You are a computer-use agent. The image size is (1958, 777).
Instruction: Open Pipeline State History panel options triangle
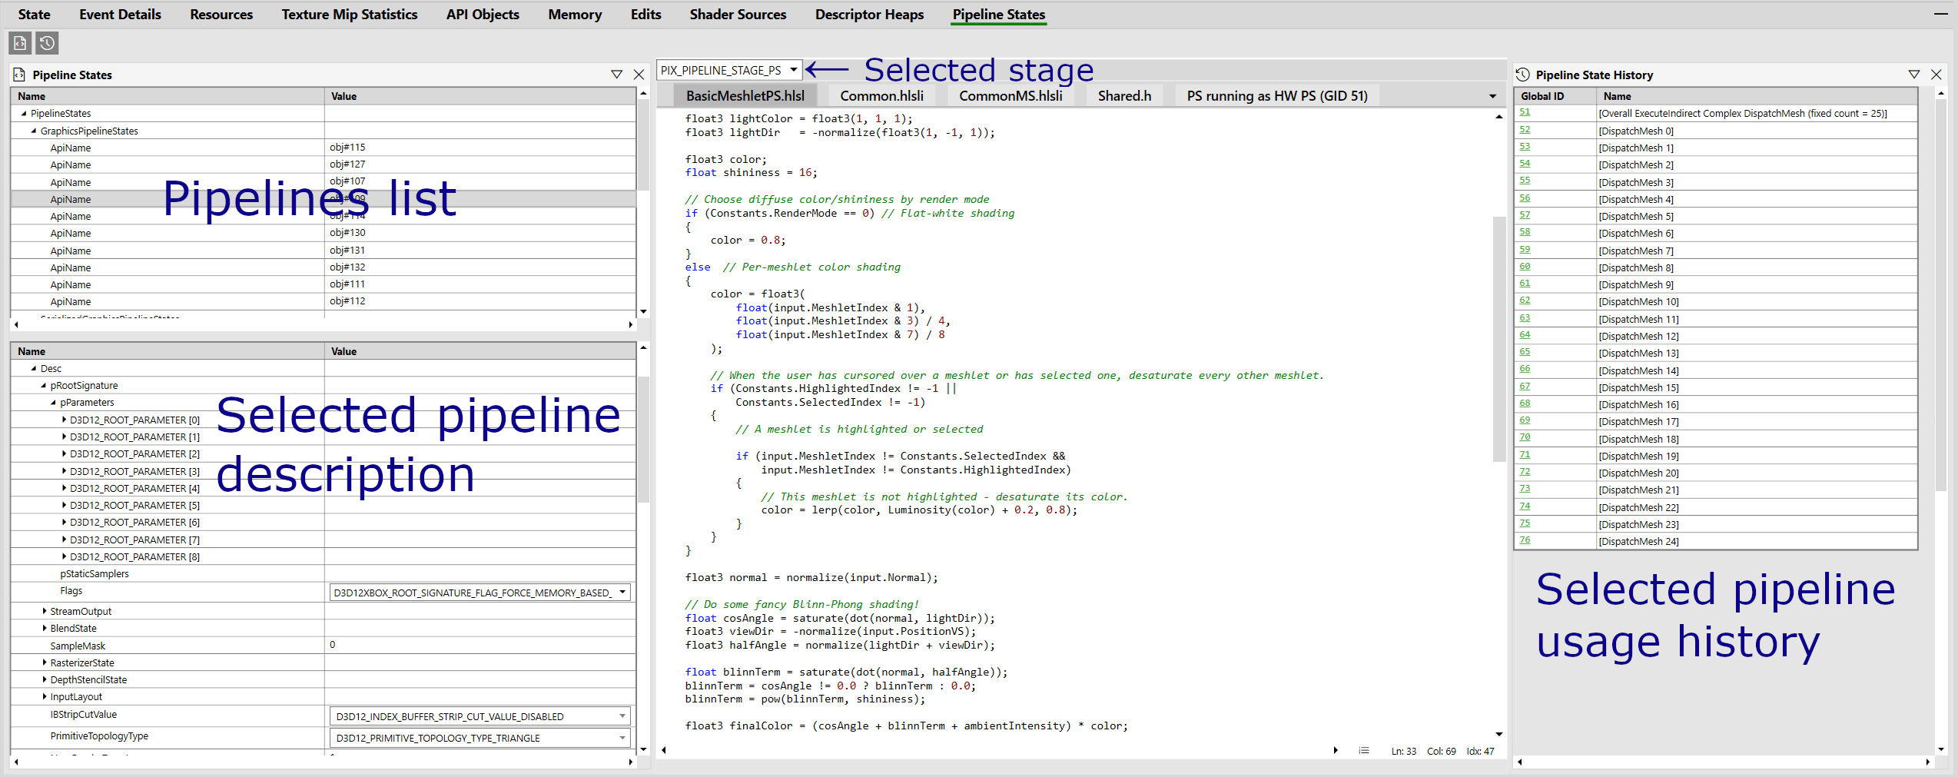[x=1913, y=75]
